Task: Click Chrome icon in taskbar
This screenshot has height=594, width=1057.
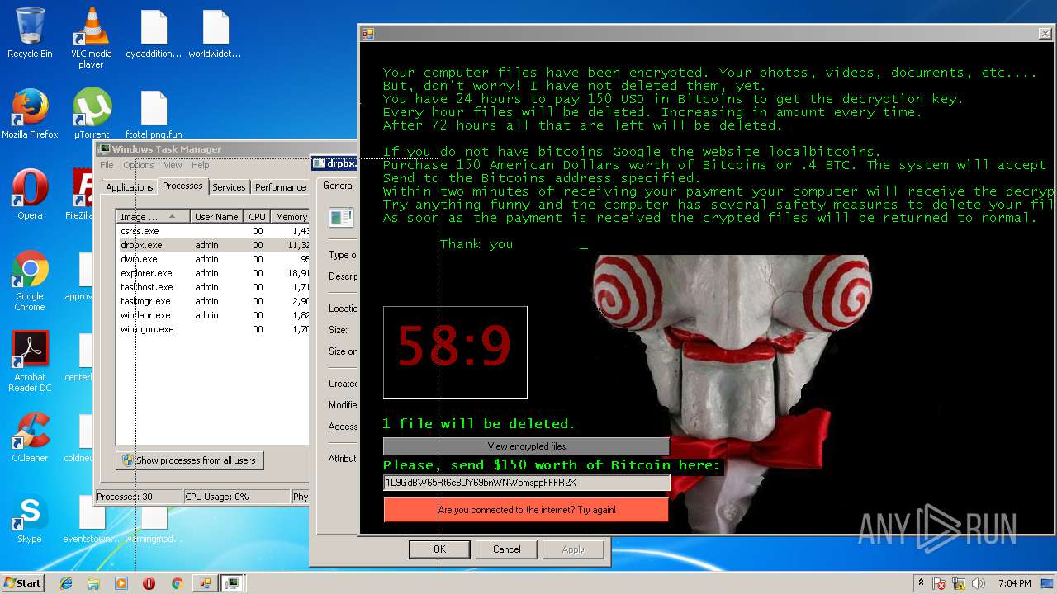Action: coord(177,583)
